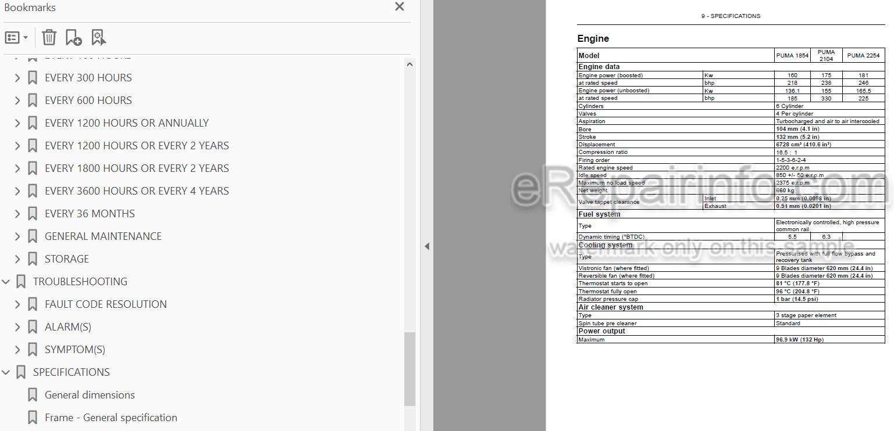894x431 pixels.
Task: Close the Bookmarks panel
Action: click(400, 7)
